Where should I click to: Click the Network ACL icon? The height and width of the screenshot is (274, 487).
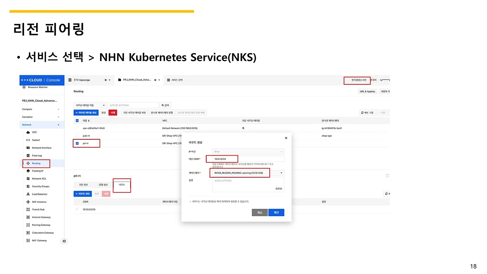[28, 178]
